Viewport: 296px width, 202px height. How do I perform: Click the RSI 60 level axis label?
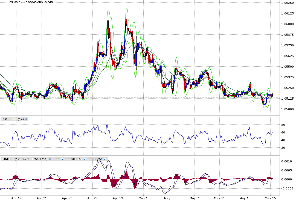point(283,132)
